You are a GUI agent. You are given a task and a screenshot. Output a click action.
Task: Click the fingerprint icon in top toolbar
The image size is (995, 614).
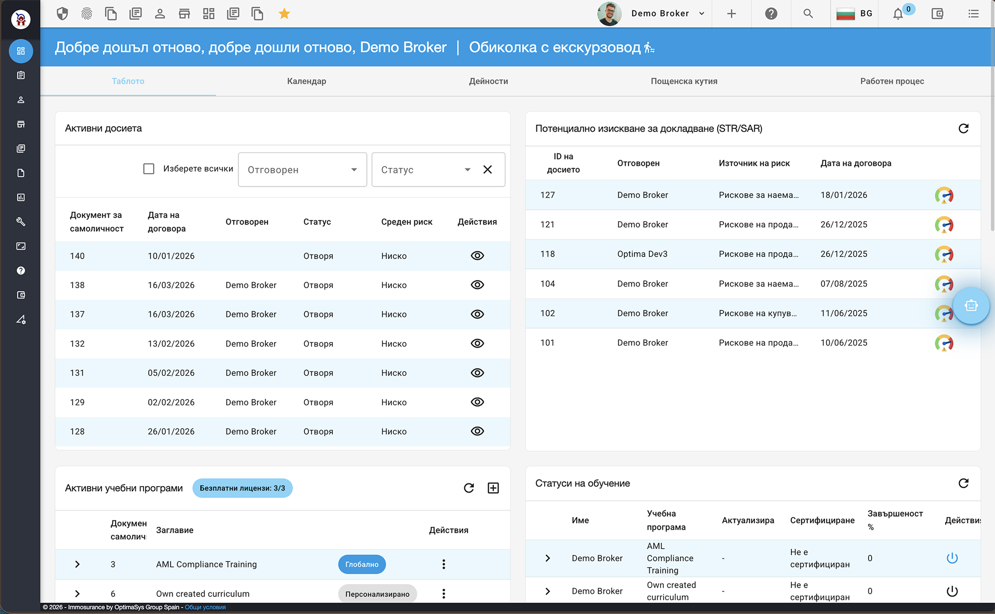click(87, 13)
